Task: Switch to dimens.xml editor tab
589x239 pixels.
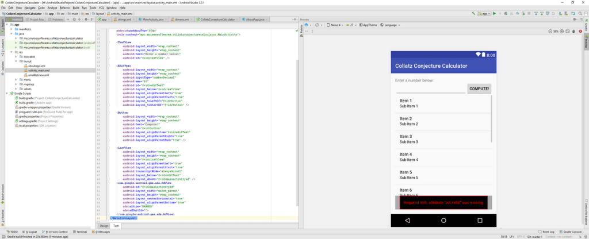Action: click(x=182, y=19)
